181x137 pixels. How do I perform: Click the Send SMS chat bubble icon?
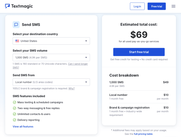pos(16,25)
